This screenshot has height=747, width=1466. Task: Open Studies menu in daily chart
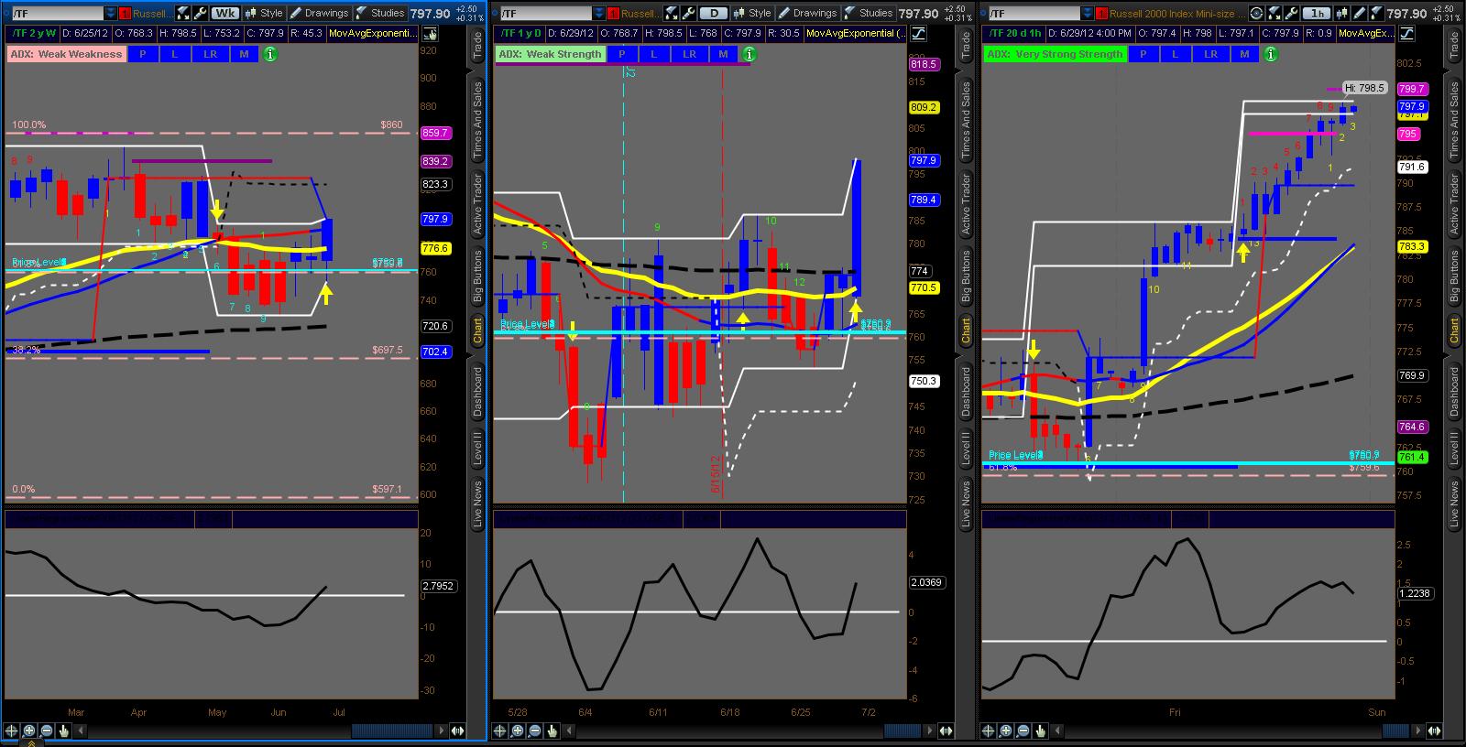(x=869, y=13)
